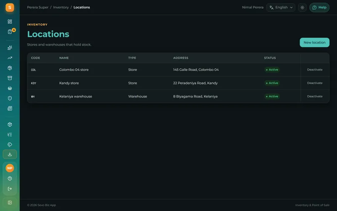Viewport: 337px width, 211px height.
Task: Click the Locations breadcrumb
Action: pyautogui.click(x=82, y=7)
